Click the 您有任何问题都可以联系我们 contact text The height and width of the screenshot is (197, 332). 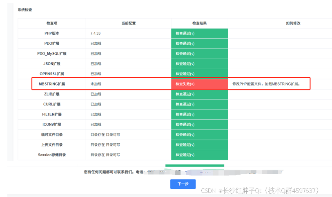tap(108, 172)
